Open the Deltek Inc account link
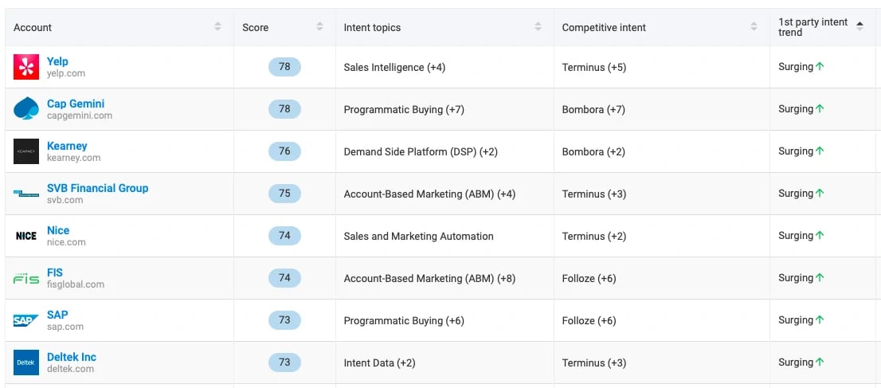Image resolution: width=881 pixels, height=388 pixels. pyautogui.click(x=72, y=356)
